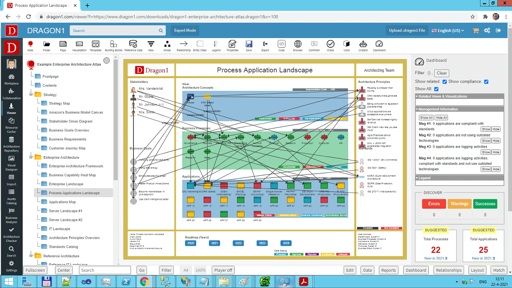
Task: Select the Building Blocks icon
Action: 113,46
